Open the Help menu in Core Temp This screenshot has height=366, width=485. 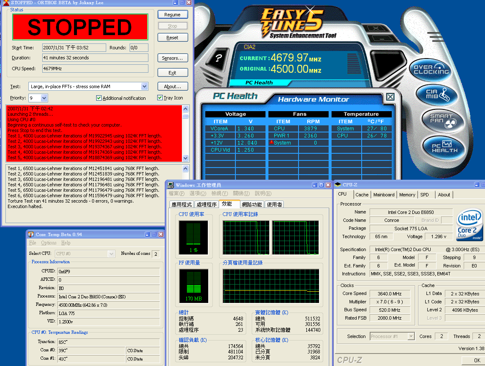click(66, 243)
